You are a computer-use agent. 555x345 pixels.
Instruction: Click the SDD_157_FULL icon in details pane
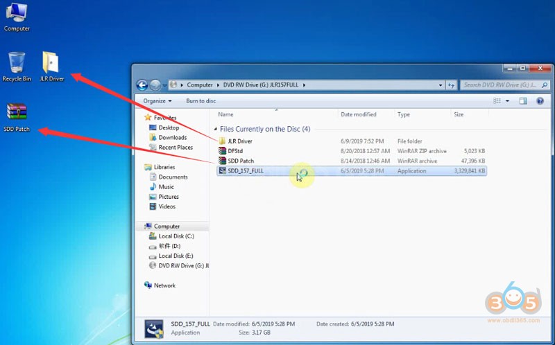pyautogui.click(x=154, y=328)
